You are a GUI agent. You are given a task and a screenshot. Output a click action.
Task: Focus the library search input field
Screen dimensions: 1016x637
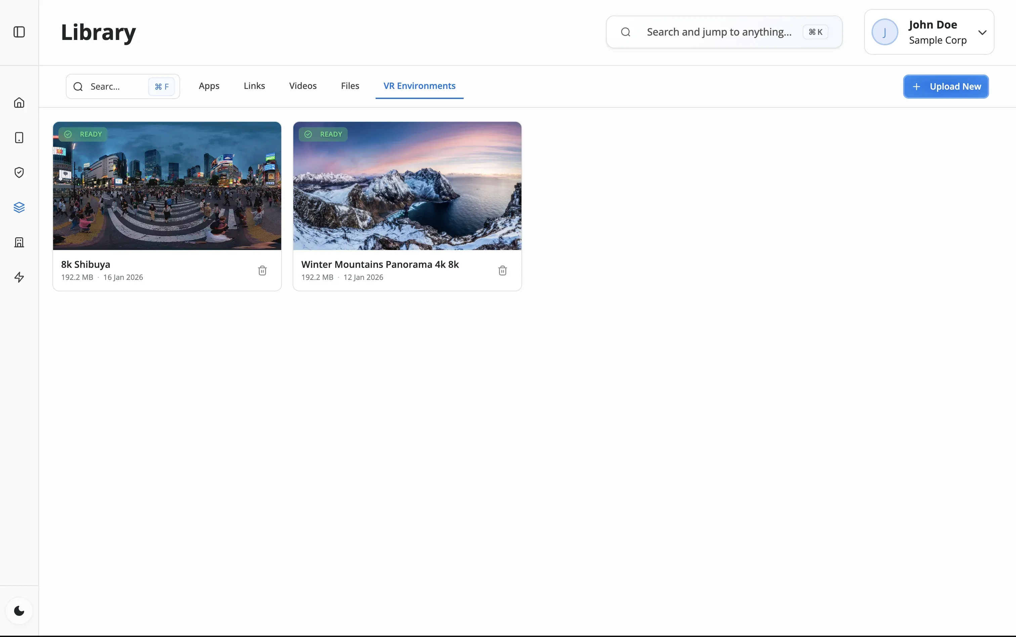pyautogui.click(x=123, y=87)
